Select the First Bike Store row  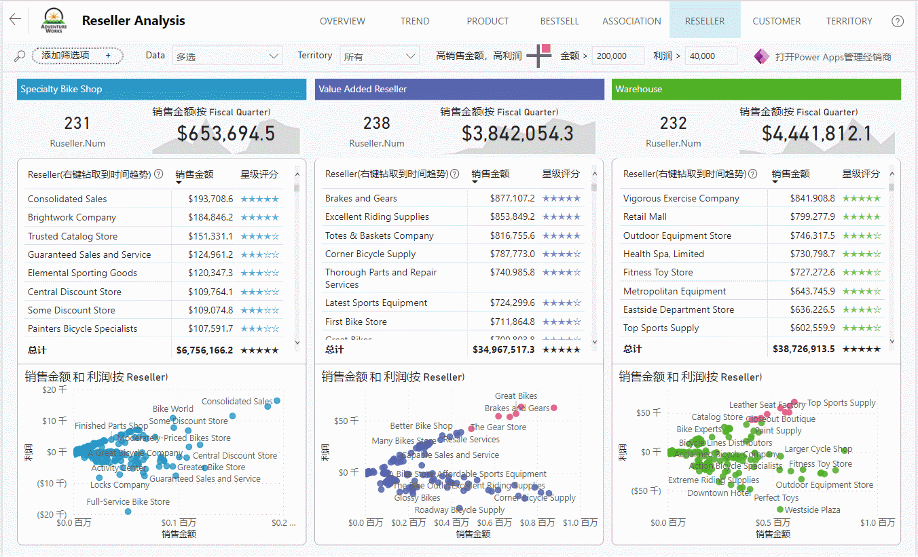click(453, 322)
